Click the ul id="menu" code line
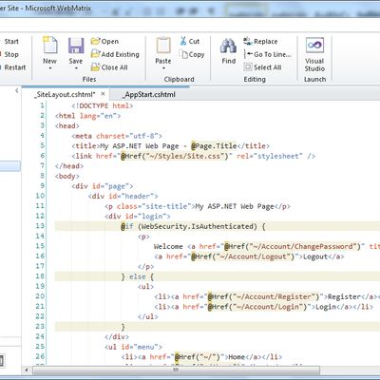This screenshot has width=380, height=380. pyautogui.click(x=133, y=347)
